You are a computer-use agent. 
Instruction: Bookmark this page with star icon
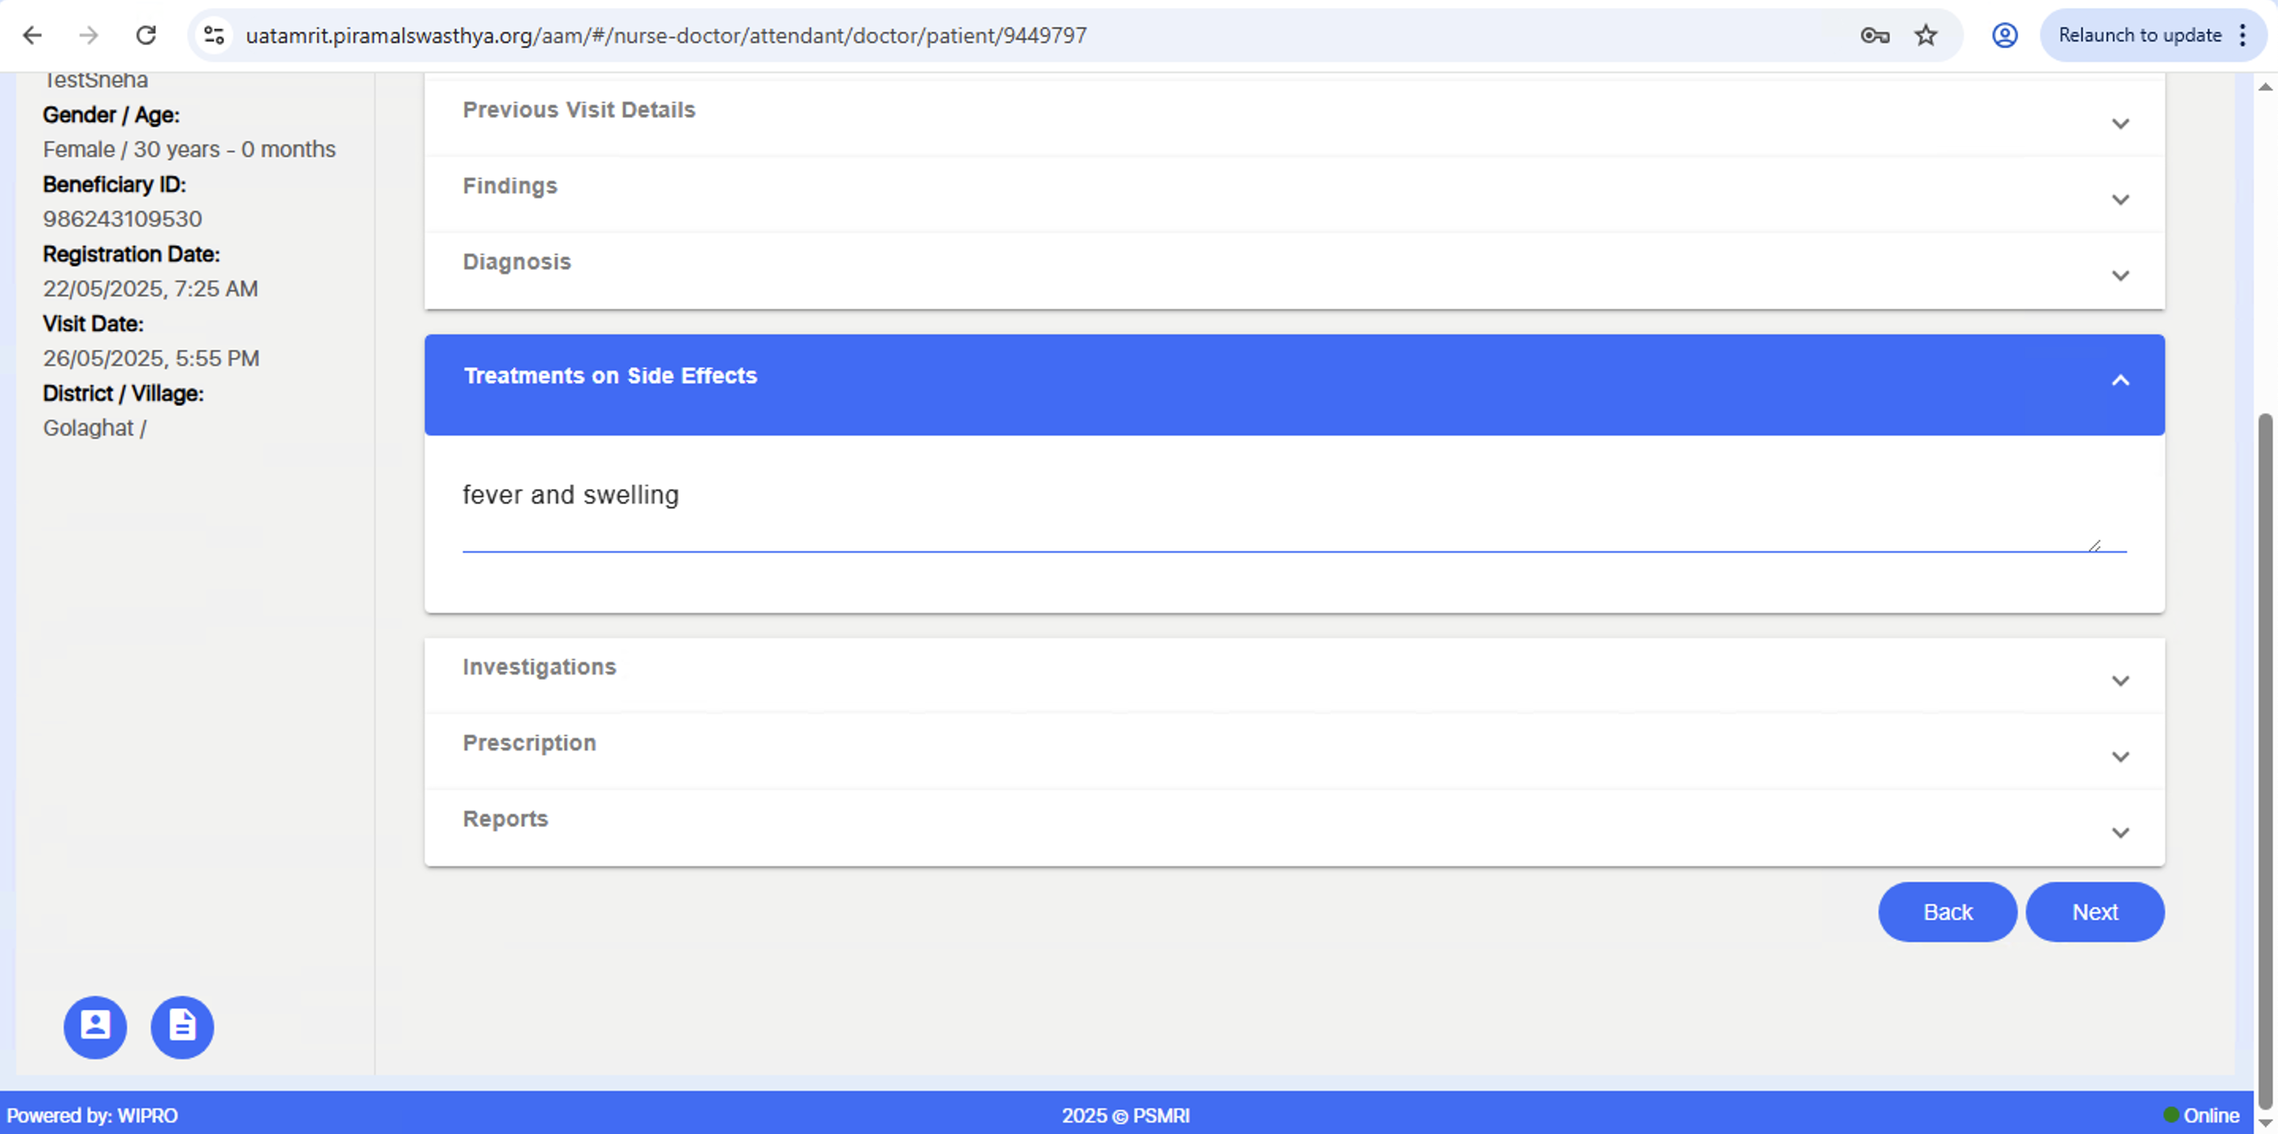point(1926,36)
